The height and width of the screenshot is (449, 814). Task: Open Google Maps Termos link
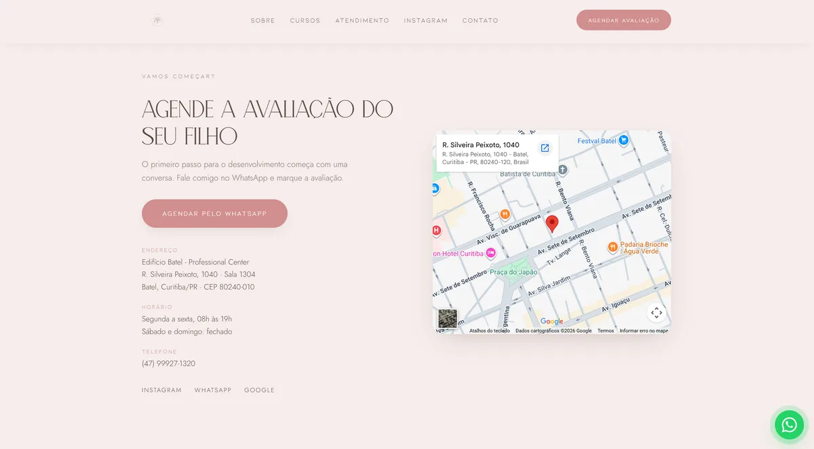606,331
